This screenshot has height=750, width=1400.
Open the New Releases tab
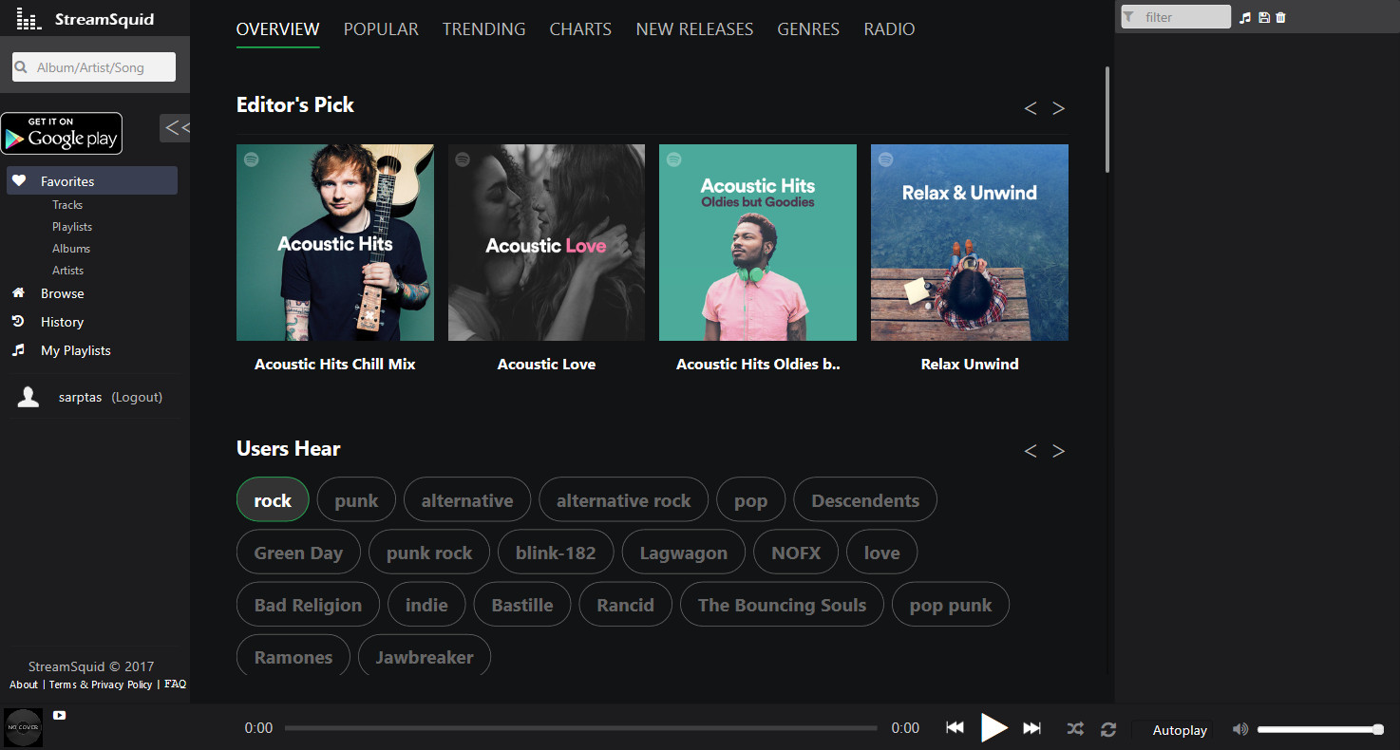694,29
